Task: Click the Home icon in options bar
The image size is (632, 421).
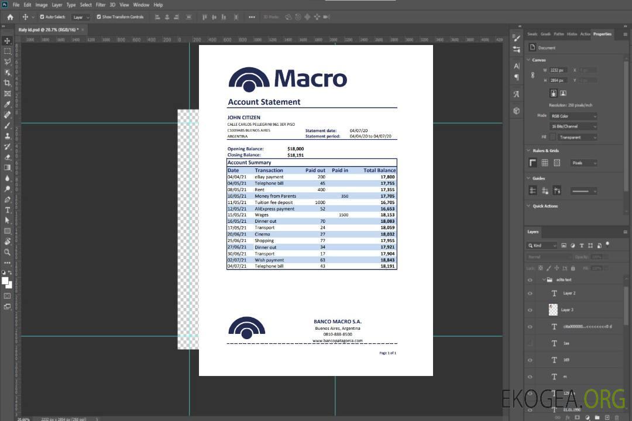Action: [10, 17]
